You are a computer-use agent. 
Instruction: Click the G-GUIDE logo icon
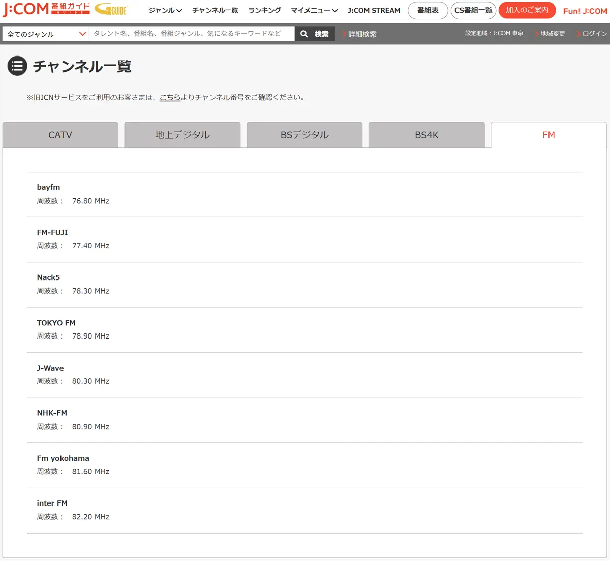click(x=111, y=9)
